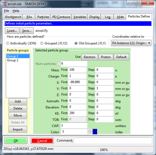The image size is (156, 155).
Task: Decrease color index with down spinner arrow
Action: point(90,133)
